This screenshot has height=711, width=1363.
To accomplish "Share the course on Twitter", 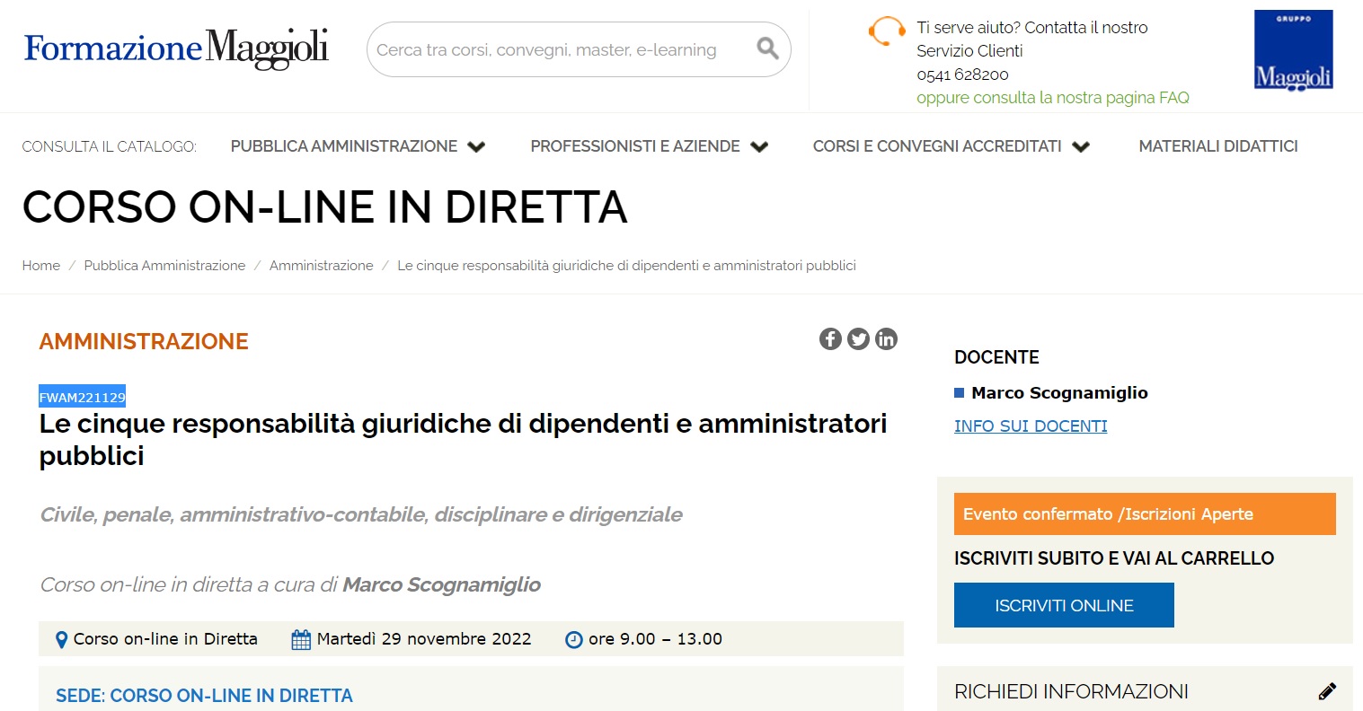I will pyautogui.click(x=858, y=338).
